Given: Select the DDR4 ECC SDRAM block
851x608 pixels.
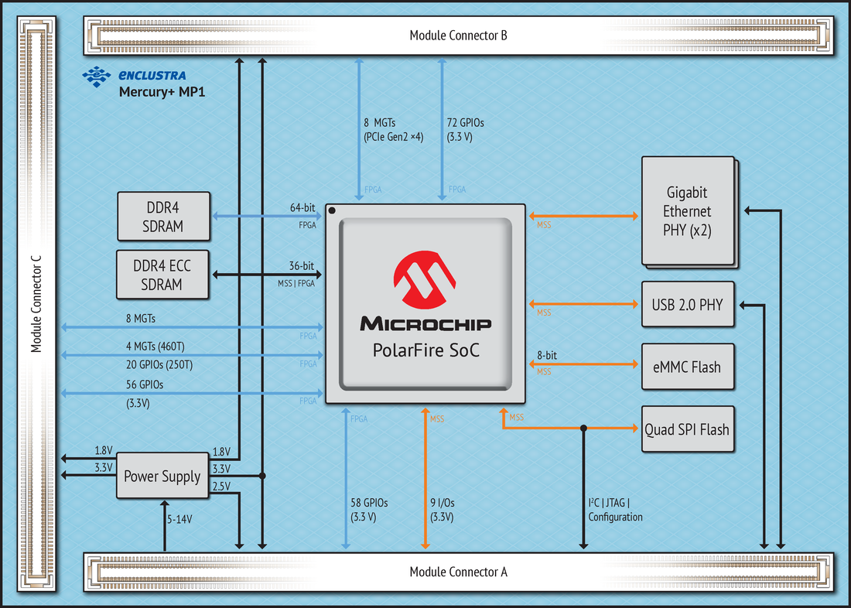Looking at the screenshot, I should (162, 275).
